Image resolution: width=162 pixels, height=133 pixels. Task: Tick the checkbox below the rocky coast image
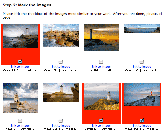tap(61, 62)
